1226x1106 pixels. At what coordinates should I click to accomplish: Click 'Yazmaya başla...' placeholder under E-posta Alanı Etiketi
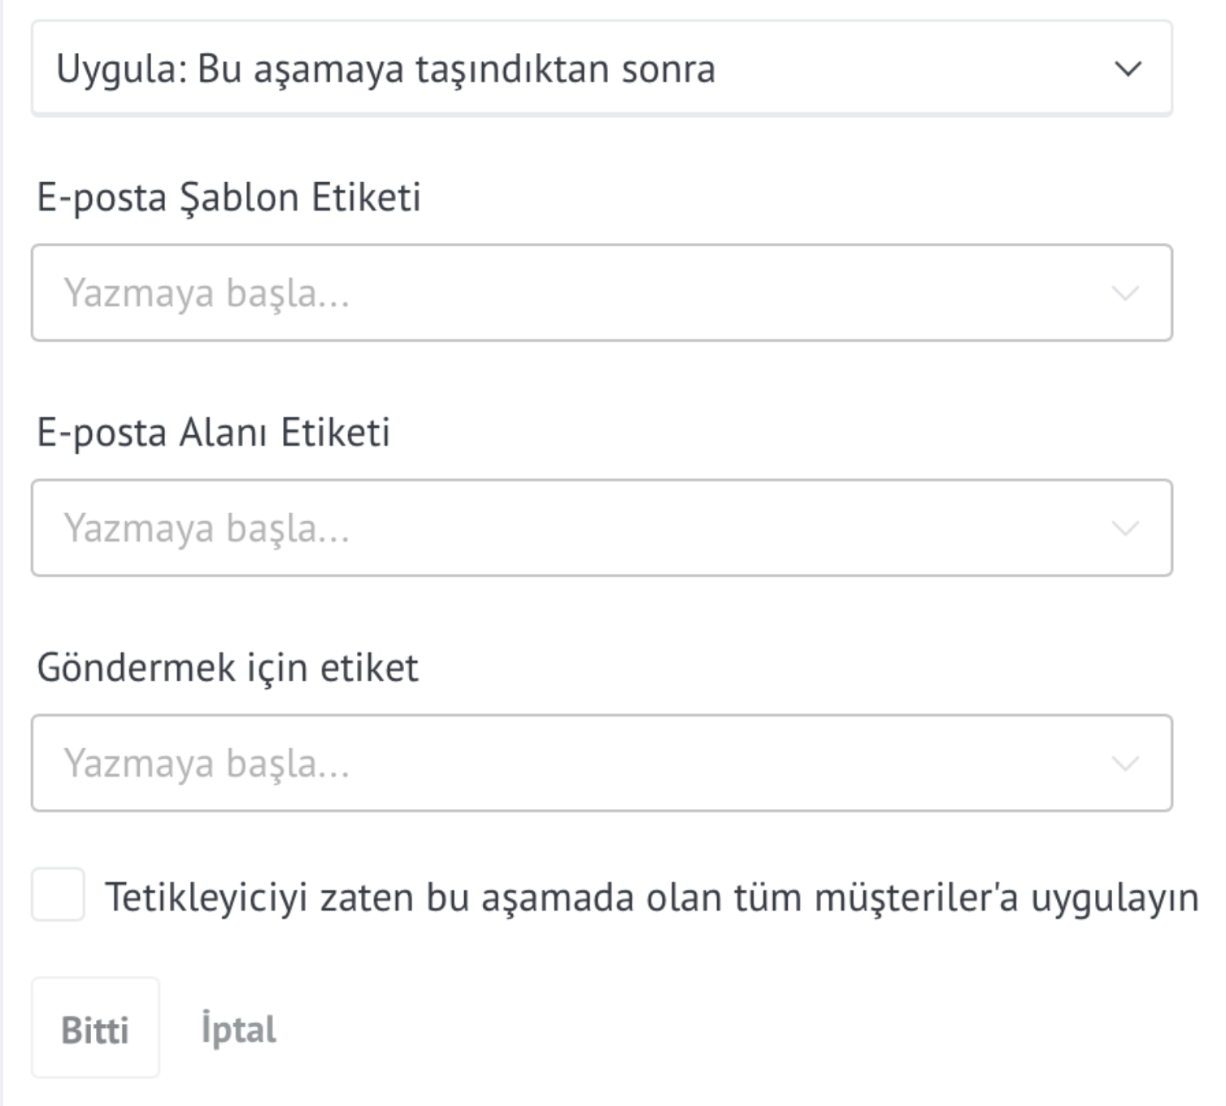point(207,529)
